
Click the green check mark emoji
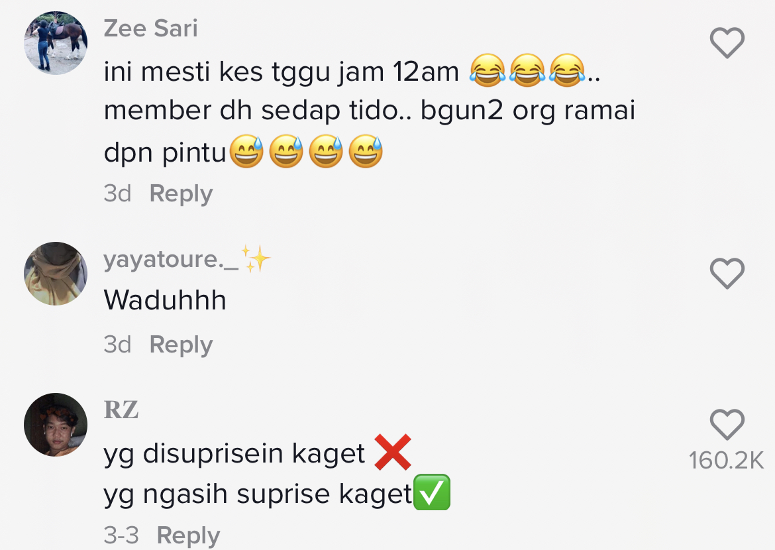pos(431,492)
